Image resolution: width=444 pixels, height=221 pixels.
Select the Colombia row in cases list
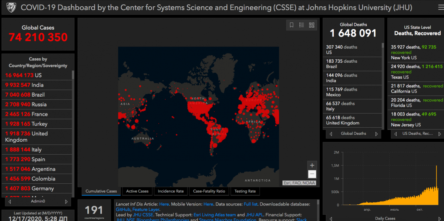[x=37, y=179]
